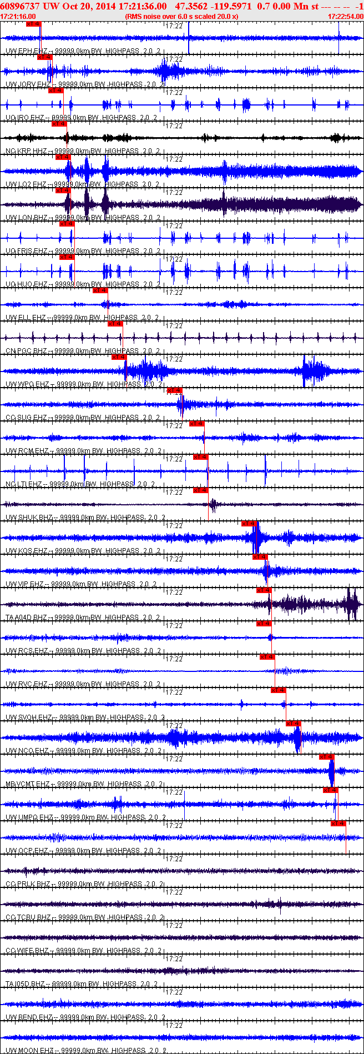
Task: Click the red pick flag on IRO trace
Action: click(x=55, y=91)
